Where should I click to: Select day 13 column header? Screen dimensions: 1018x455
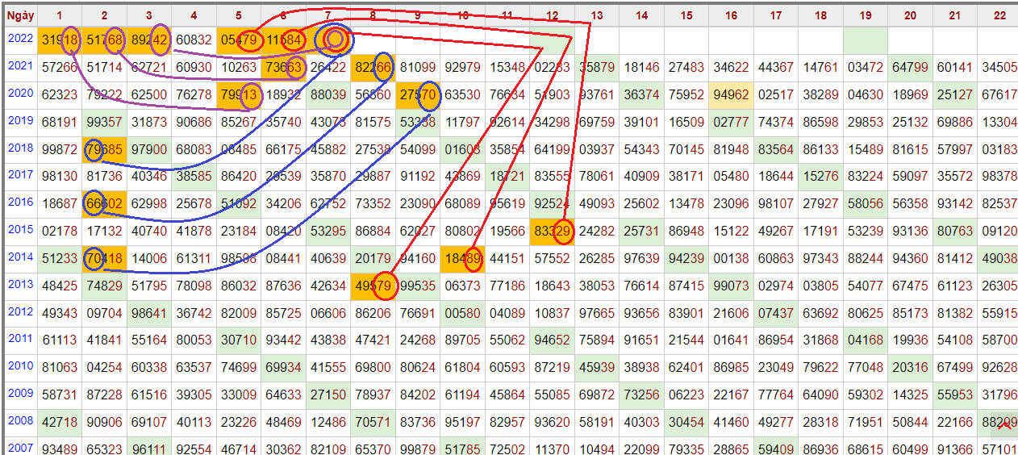tap(597, 15)
